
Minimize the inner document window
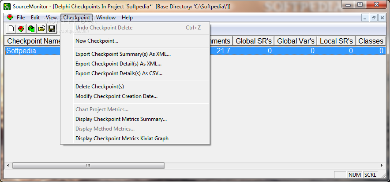(x=365, y=18)
